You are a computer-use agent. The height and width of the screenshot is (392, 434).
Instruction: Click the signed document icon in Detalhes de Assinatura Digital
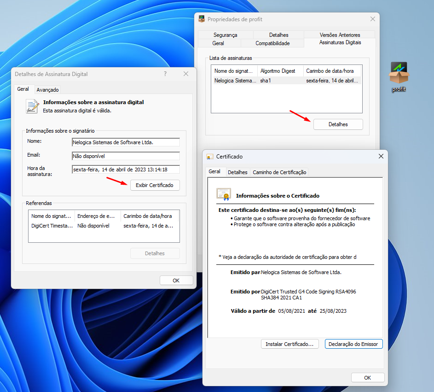click(x=32, y=106)
